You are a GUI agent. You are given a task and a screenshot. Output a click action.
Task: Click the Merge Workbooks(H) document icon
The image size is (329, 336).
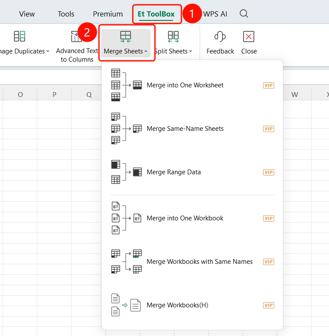click(x=126, y=305)
